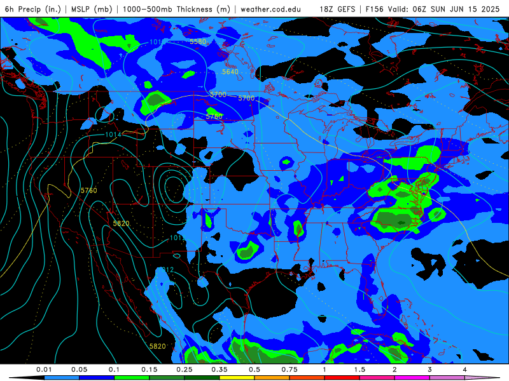Screen dimensions: 509x381
Task: Click the 5580 thickness contour label
Action: (x=198, y=41)
